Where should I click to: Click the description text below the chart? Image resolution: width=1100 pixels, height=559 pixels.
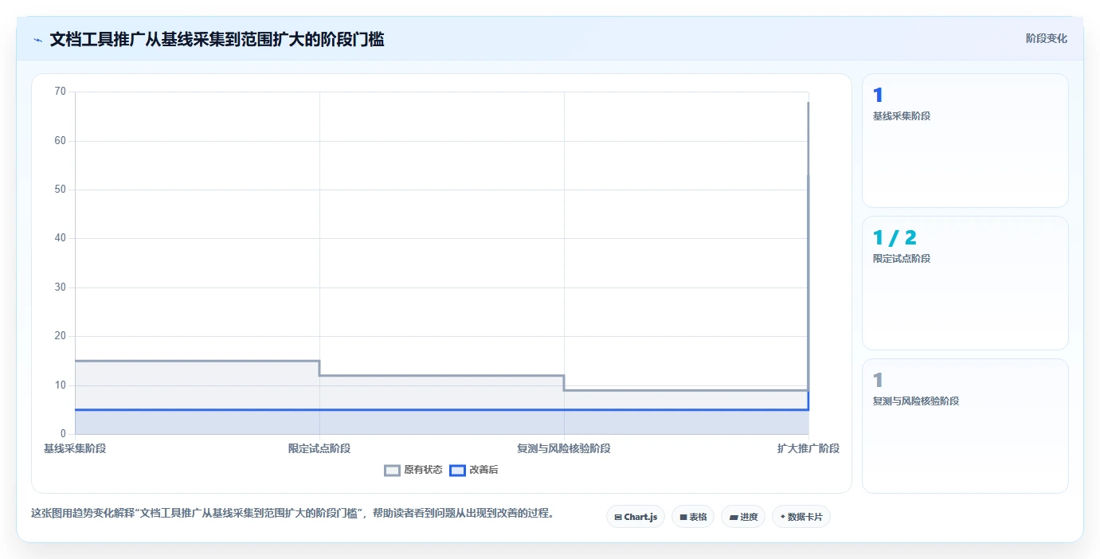(292, 513)
